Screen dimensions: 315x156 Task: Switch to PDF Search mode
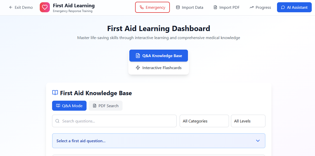click(x=105, y=106)
